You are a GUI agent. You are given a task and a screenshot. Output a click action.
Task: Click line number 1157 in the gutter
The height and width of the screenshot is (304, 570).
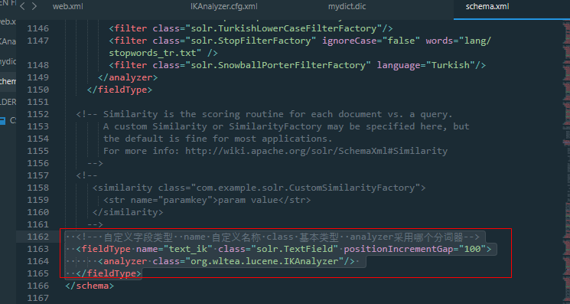(x=37, y=175)
